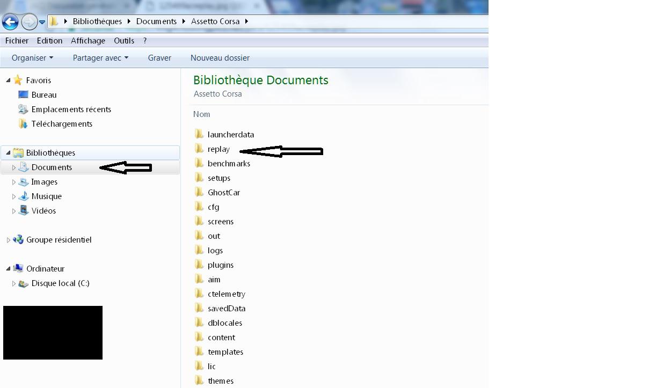Select the Vidéos library icon
The image size is (670, 388).
point(24,211)
